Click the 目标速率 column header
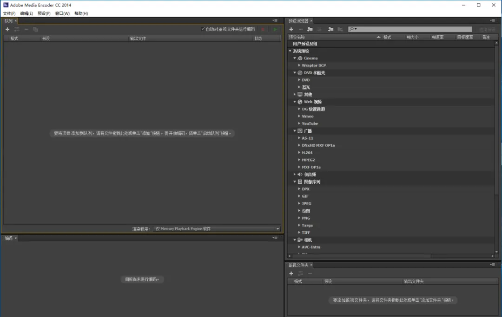Screen dimensions: 502x317 click(x=465, y=37)
